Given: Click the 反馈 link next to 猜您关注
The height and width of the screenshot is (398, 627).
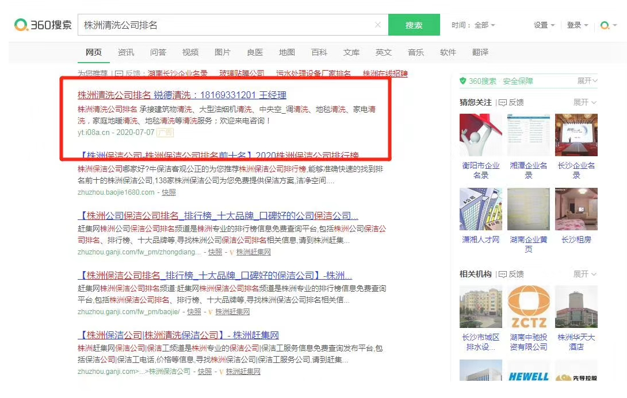Looking at the screenshot, I should pyautogui.click(x=516, y=103).
